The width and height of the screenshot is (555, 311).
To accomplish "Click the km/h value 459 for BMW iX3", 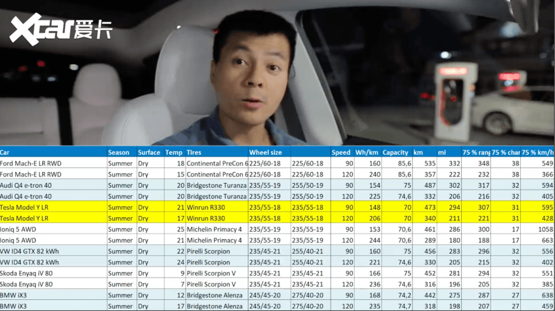I will click(x=547, y=306).
